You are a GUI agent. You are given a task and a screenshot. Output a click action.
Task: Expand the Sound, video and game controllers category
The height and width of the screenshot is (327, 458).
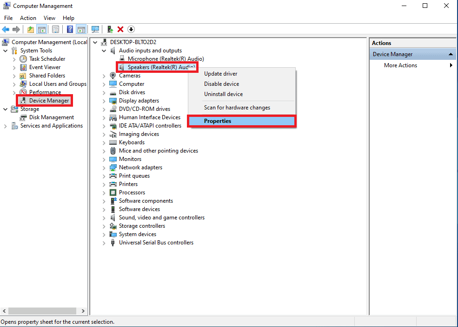pos(104,217)
